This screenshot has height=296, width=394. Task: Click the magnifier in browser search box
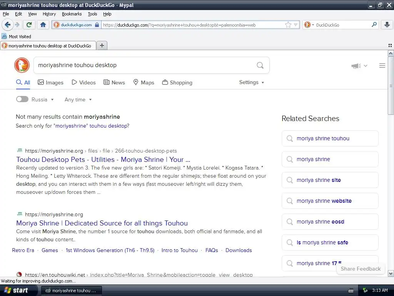(374, 25)
